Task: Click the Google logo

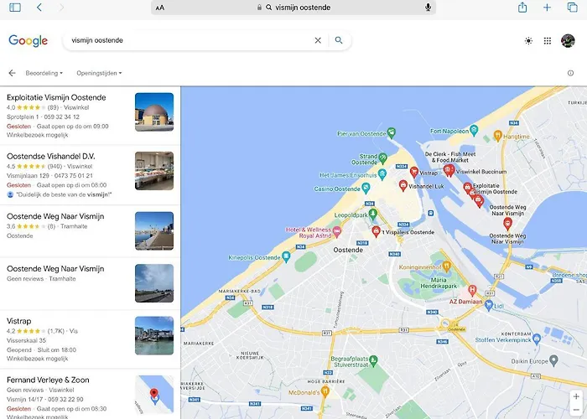Action: click(28, 40)
